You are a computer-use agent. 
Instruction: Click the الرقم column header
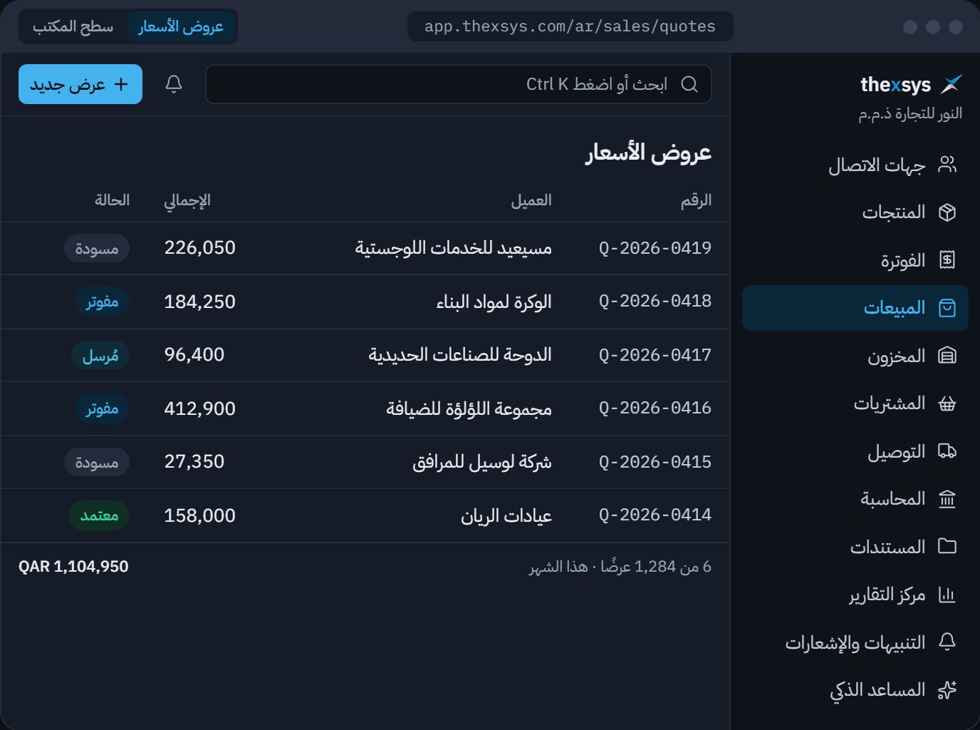click(x=696, y=200)
